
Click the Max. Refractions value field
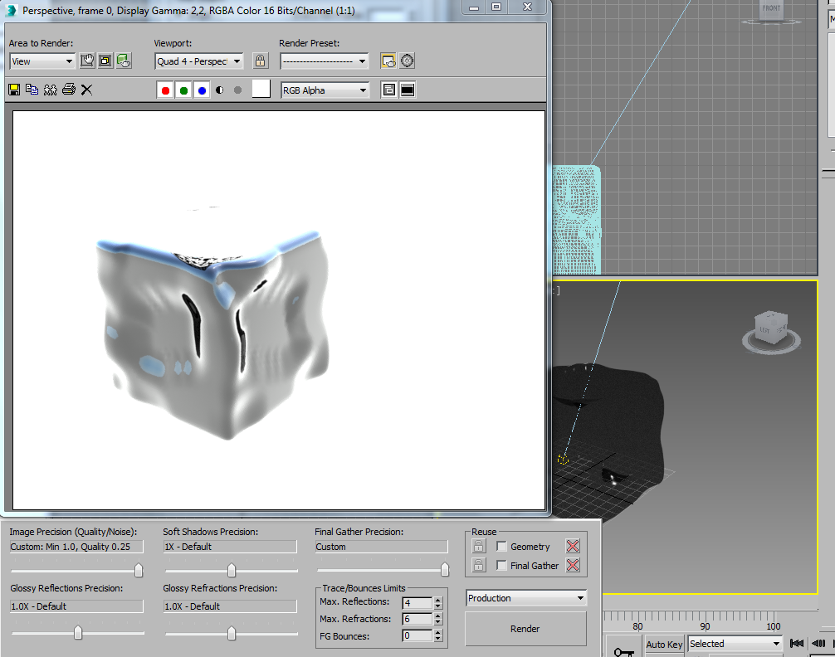[x=417, y=619]
